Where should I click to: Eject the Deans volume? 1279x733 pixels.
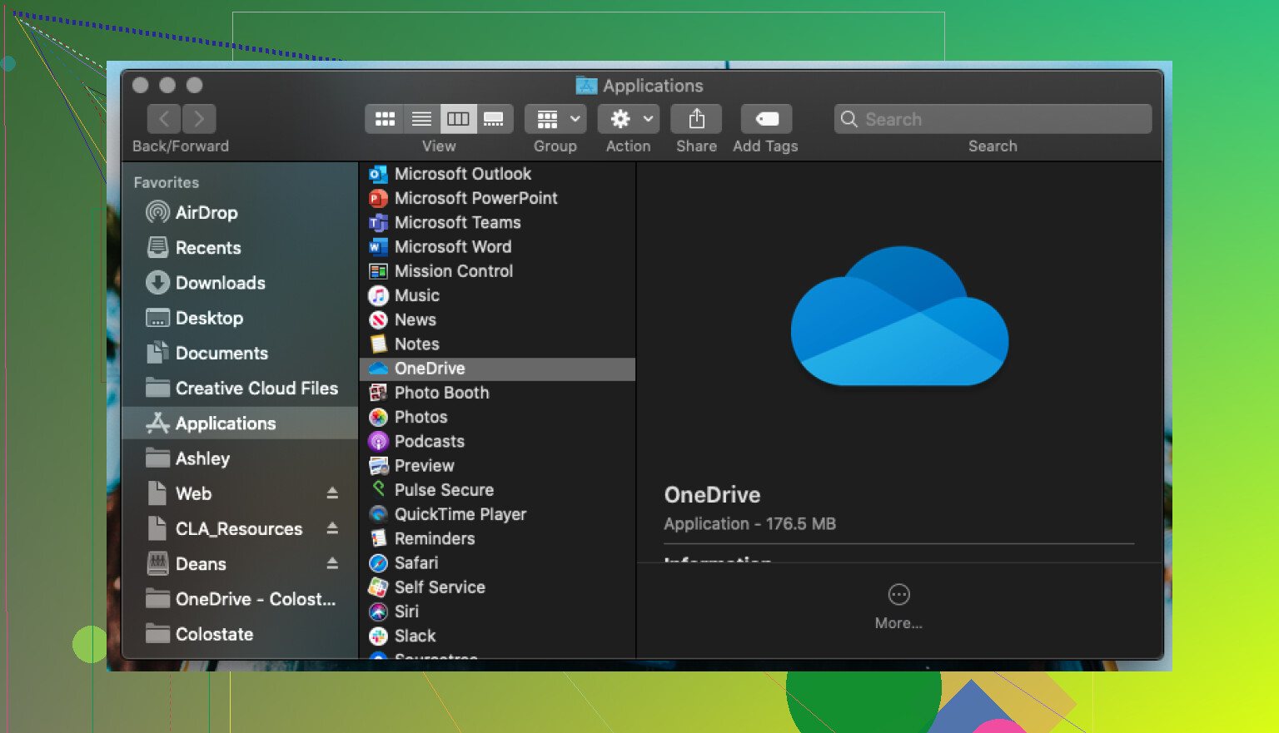pos(332,563)
